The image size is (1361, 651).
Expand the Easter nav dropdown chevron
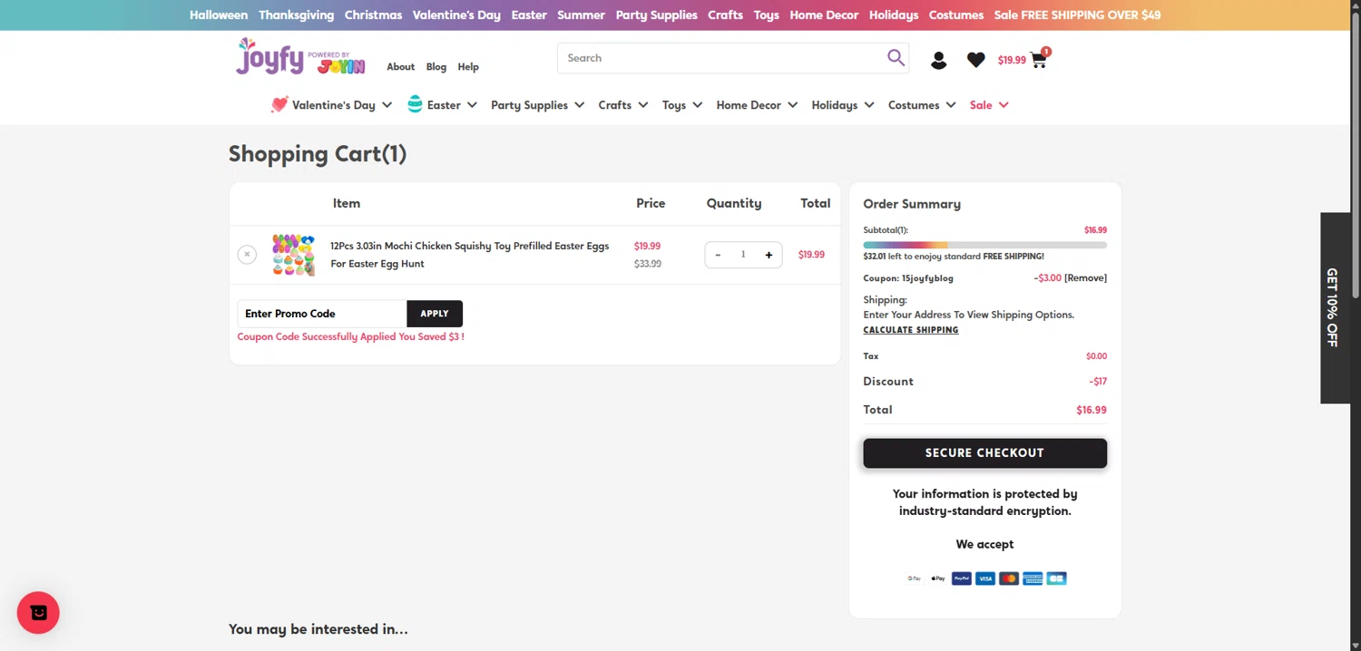tap(472, 105)
